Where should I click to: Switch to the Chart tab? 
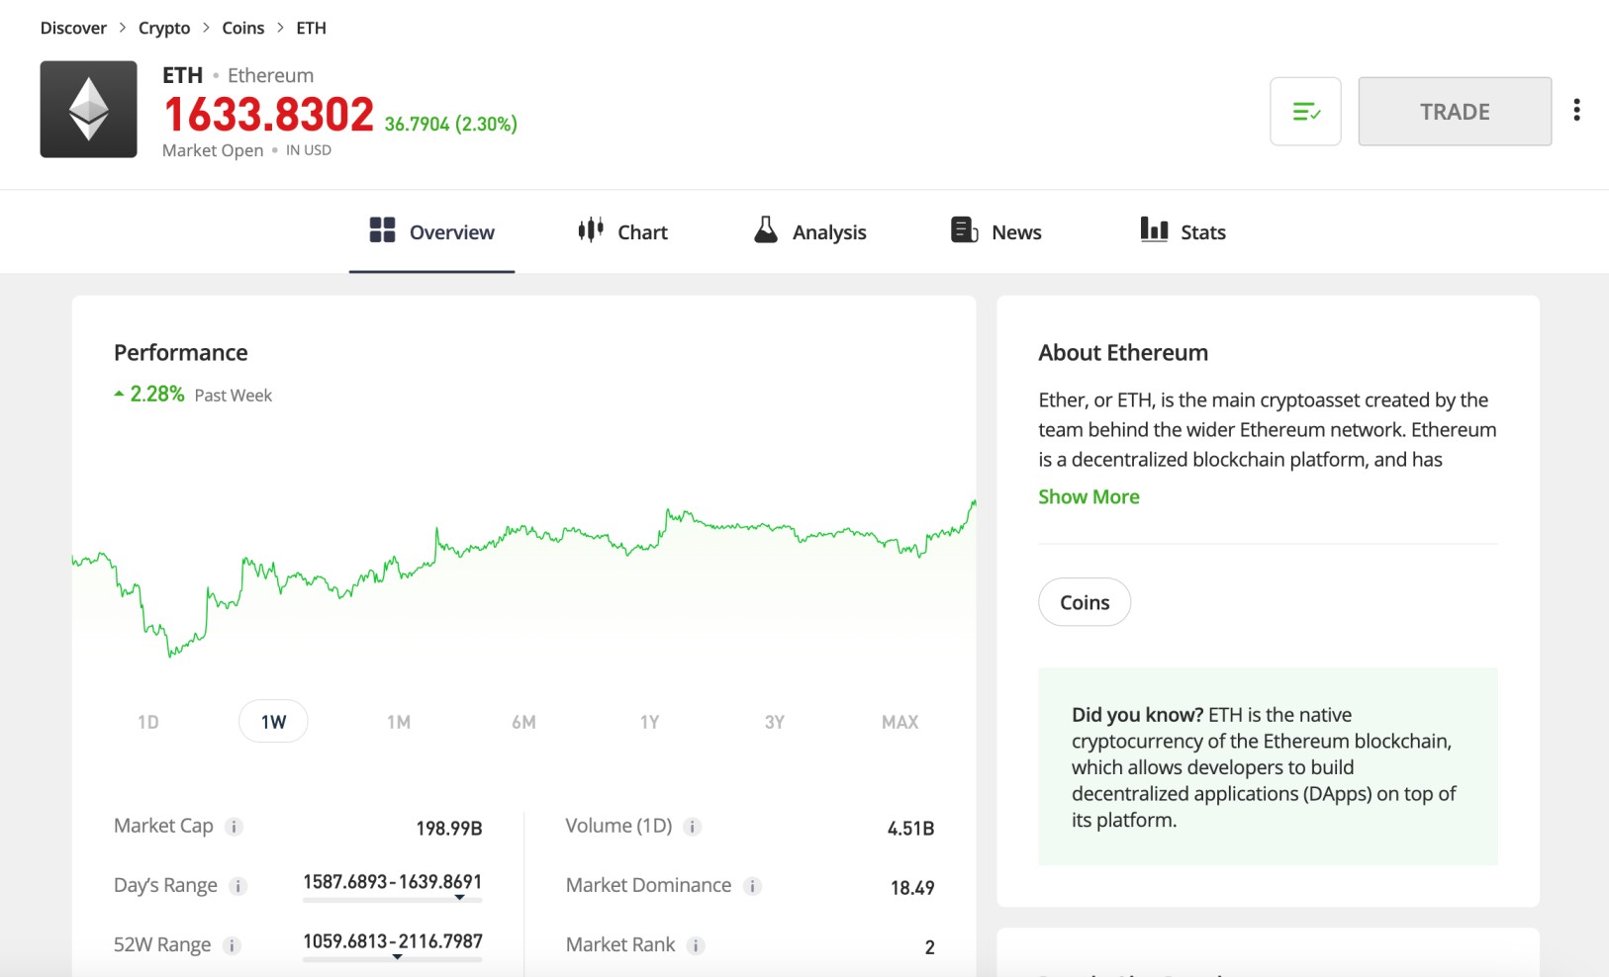coord(622,232)
